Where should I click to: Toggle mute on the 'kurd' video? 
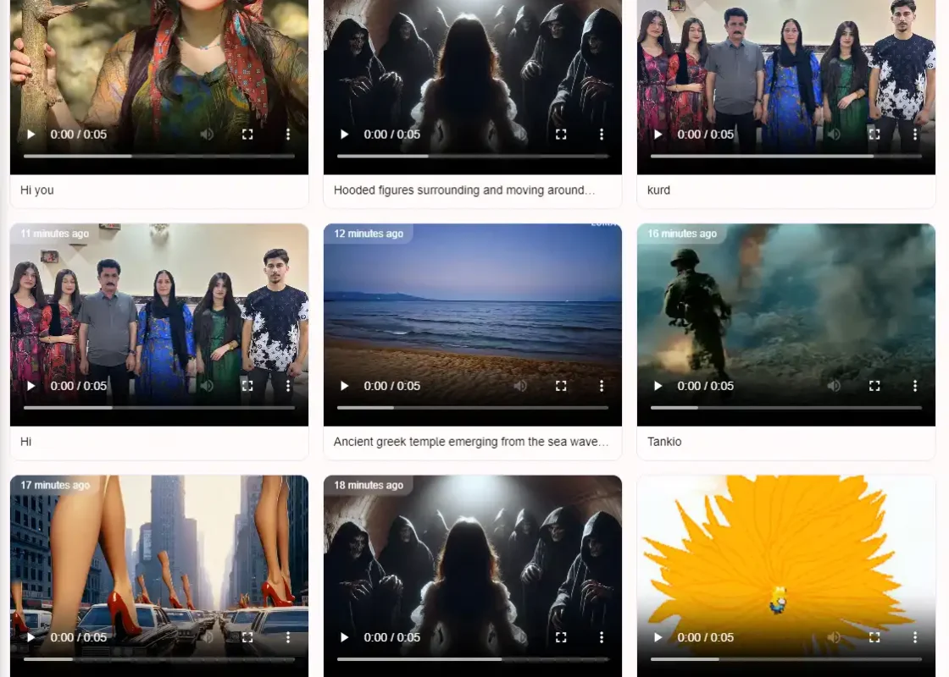[x=834, y=135]
